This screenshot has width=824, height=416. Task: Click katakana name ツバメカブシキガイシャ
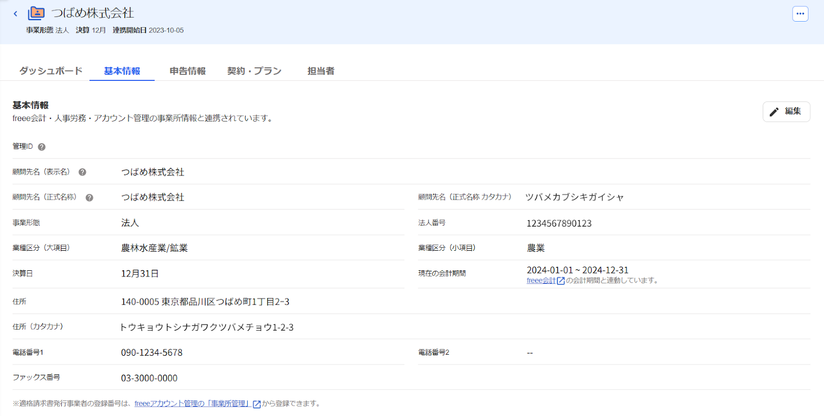[575, 197]
